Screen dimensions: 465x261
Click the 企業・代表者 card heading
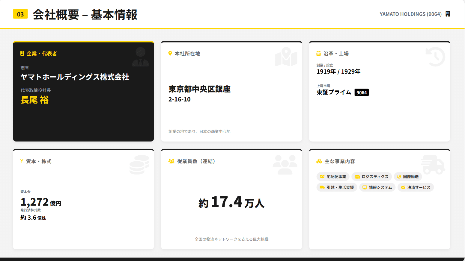pos(42,53)
